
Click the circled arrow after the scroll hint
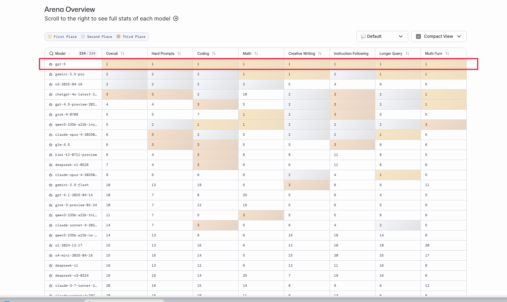tap(176, 18)
